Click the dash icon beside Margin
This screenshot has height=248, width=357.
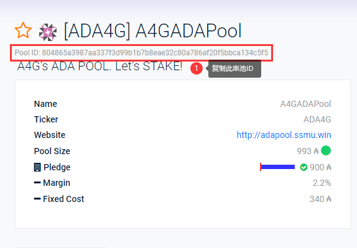click(x=37, y=183)
